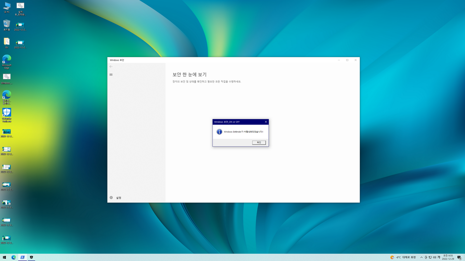Viewport: 465px width, 261px height.
Task: Open Microsoft Edge from the taskbar
Action: click(13, 257)
